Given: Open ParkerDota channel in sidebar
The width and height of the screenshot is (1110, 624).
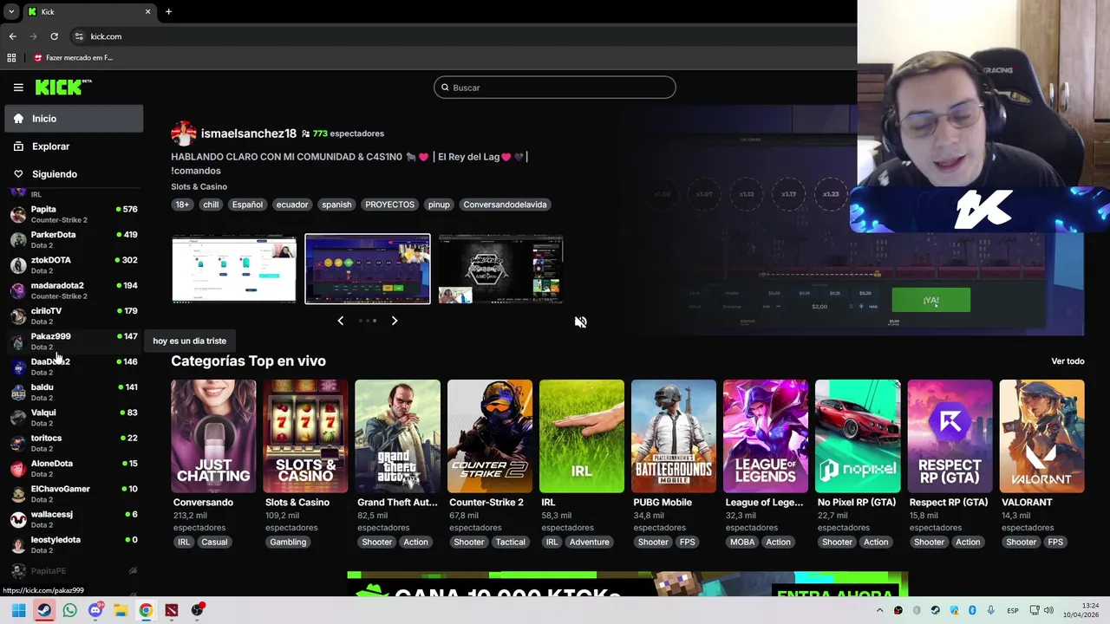Looking at the screenshot, I should click(74, 239).
